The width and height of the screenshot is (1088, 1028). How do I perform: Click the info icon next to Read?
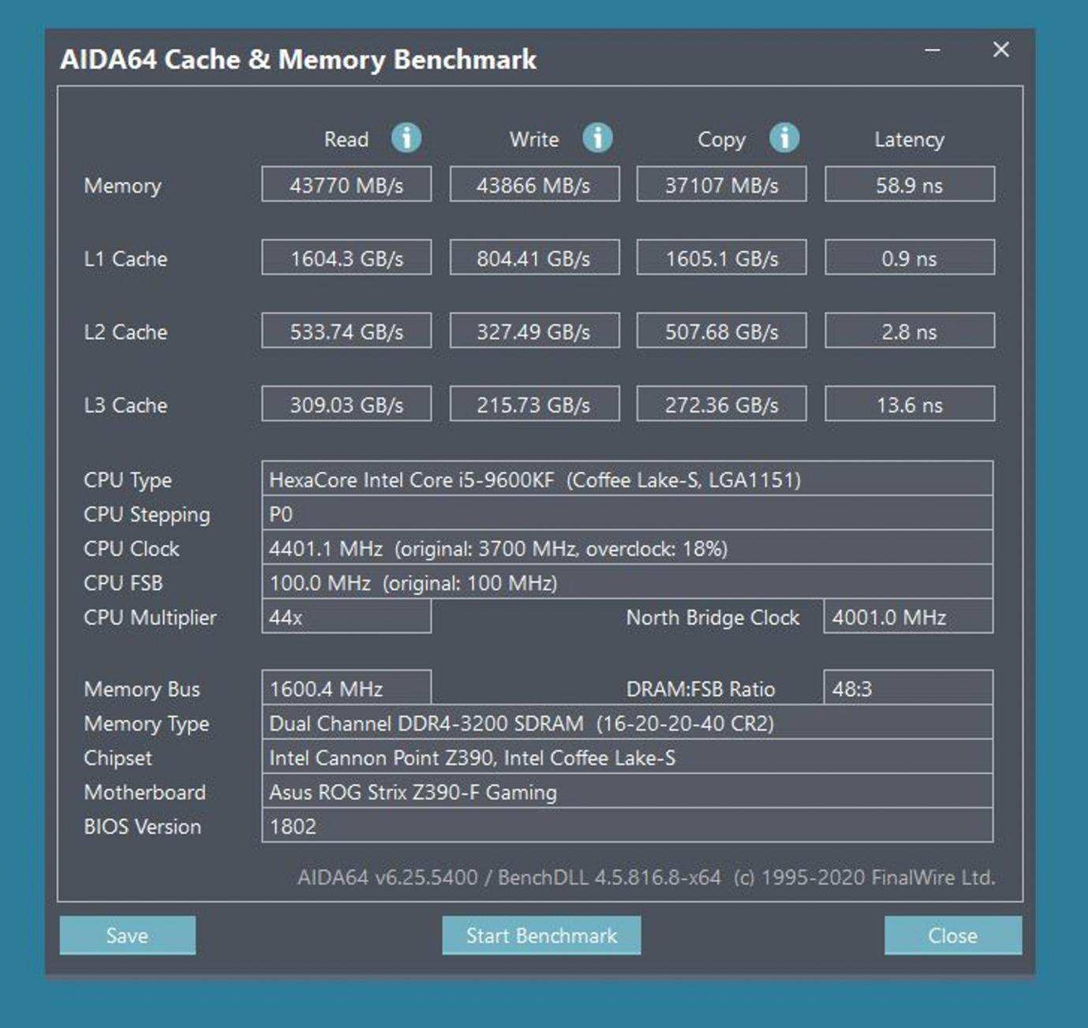[x=406, y=138]
